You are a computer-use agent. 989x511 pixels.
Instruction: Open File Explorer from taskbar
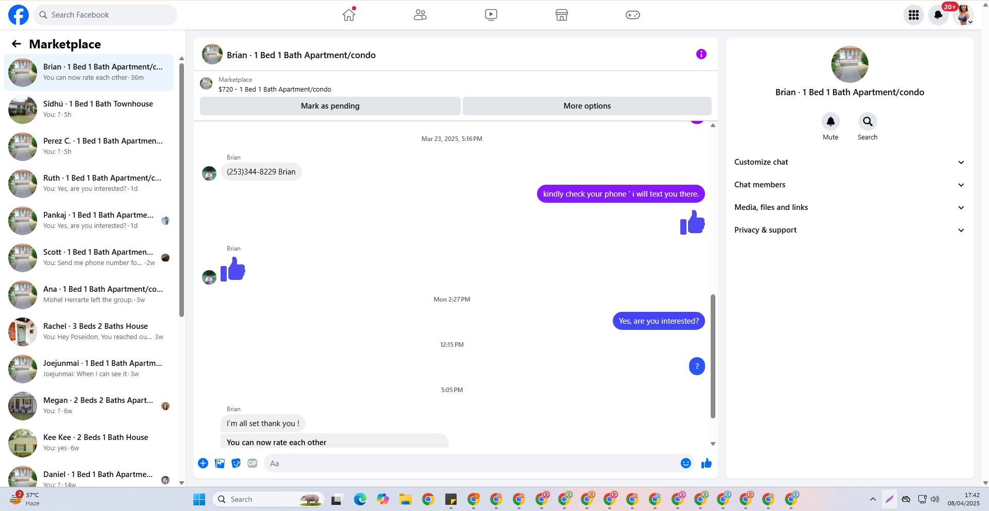[405, 499]
